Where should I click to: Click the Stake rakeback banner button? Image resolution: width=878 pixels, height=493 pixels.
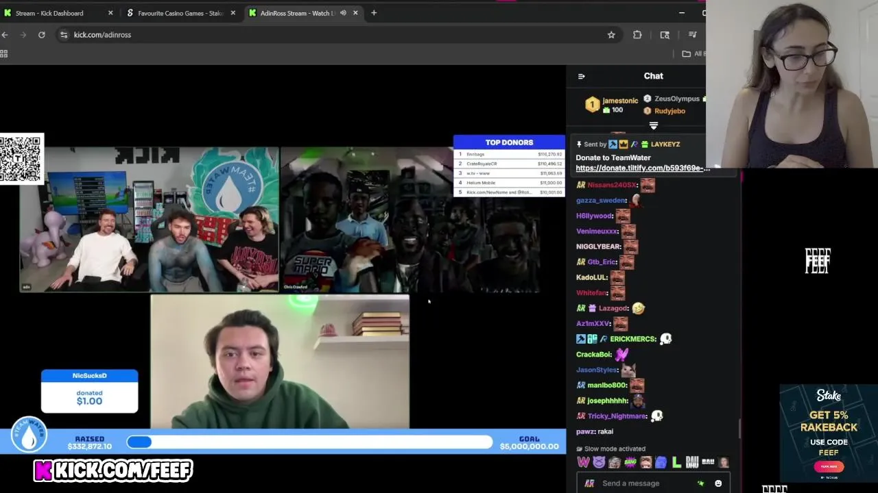coord(829,466)
